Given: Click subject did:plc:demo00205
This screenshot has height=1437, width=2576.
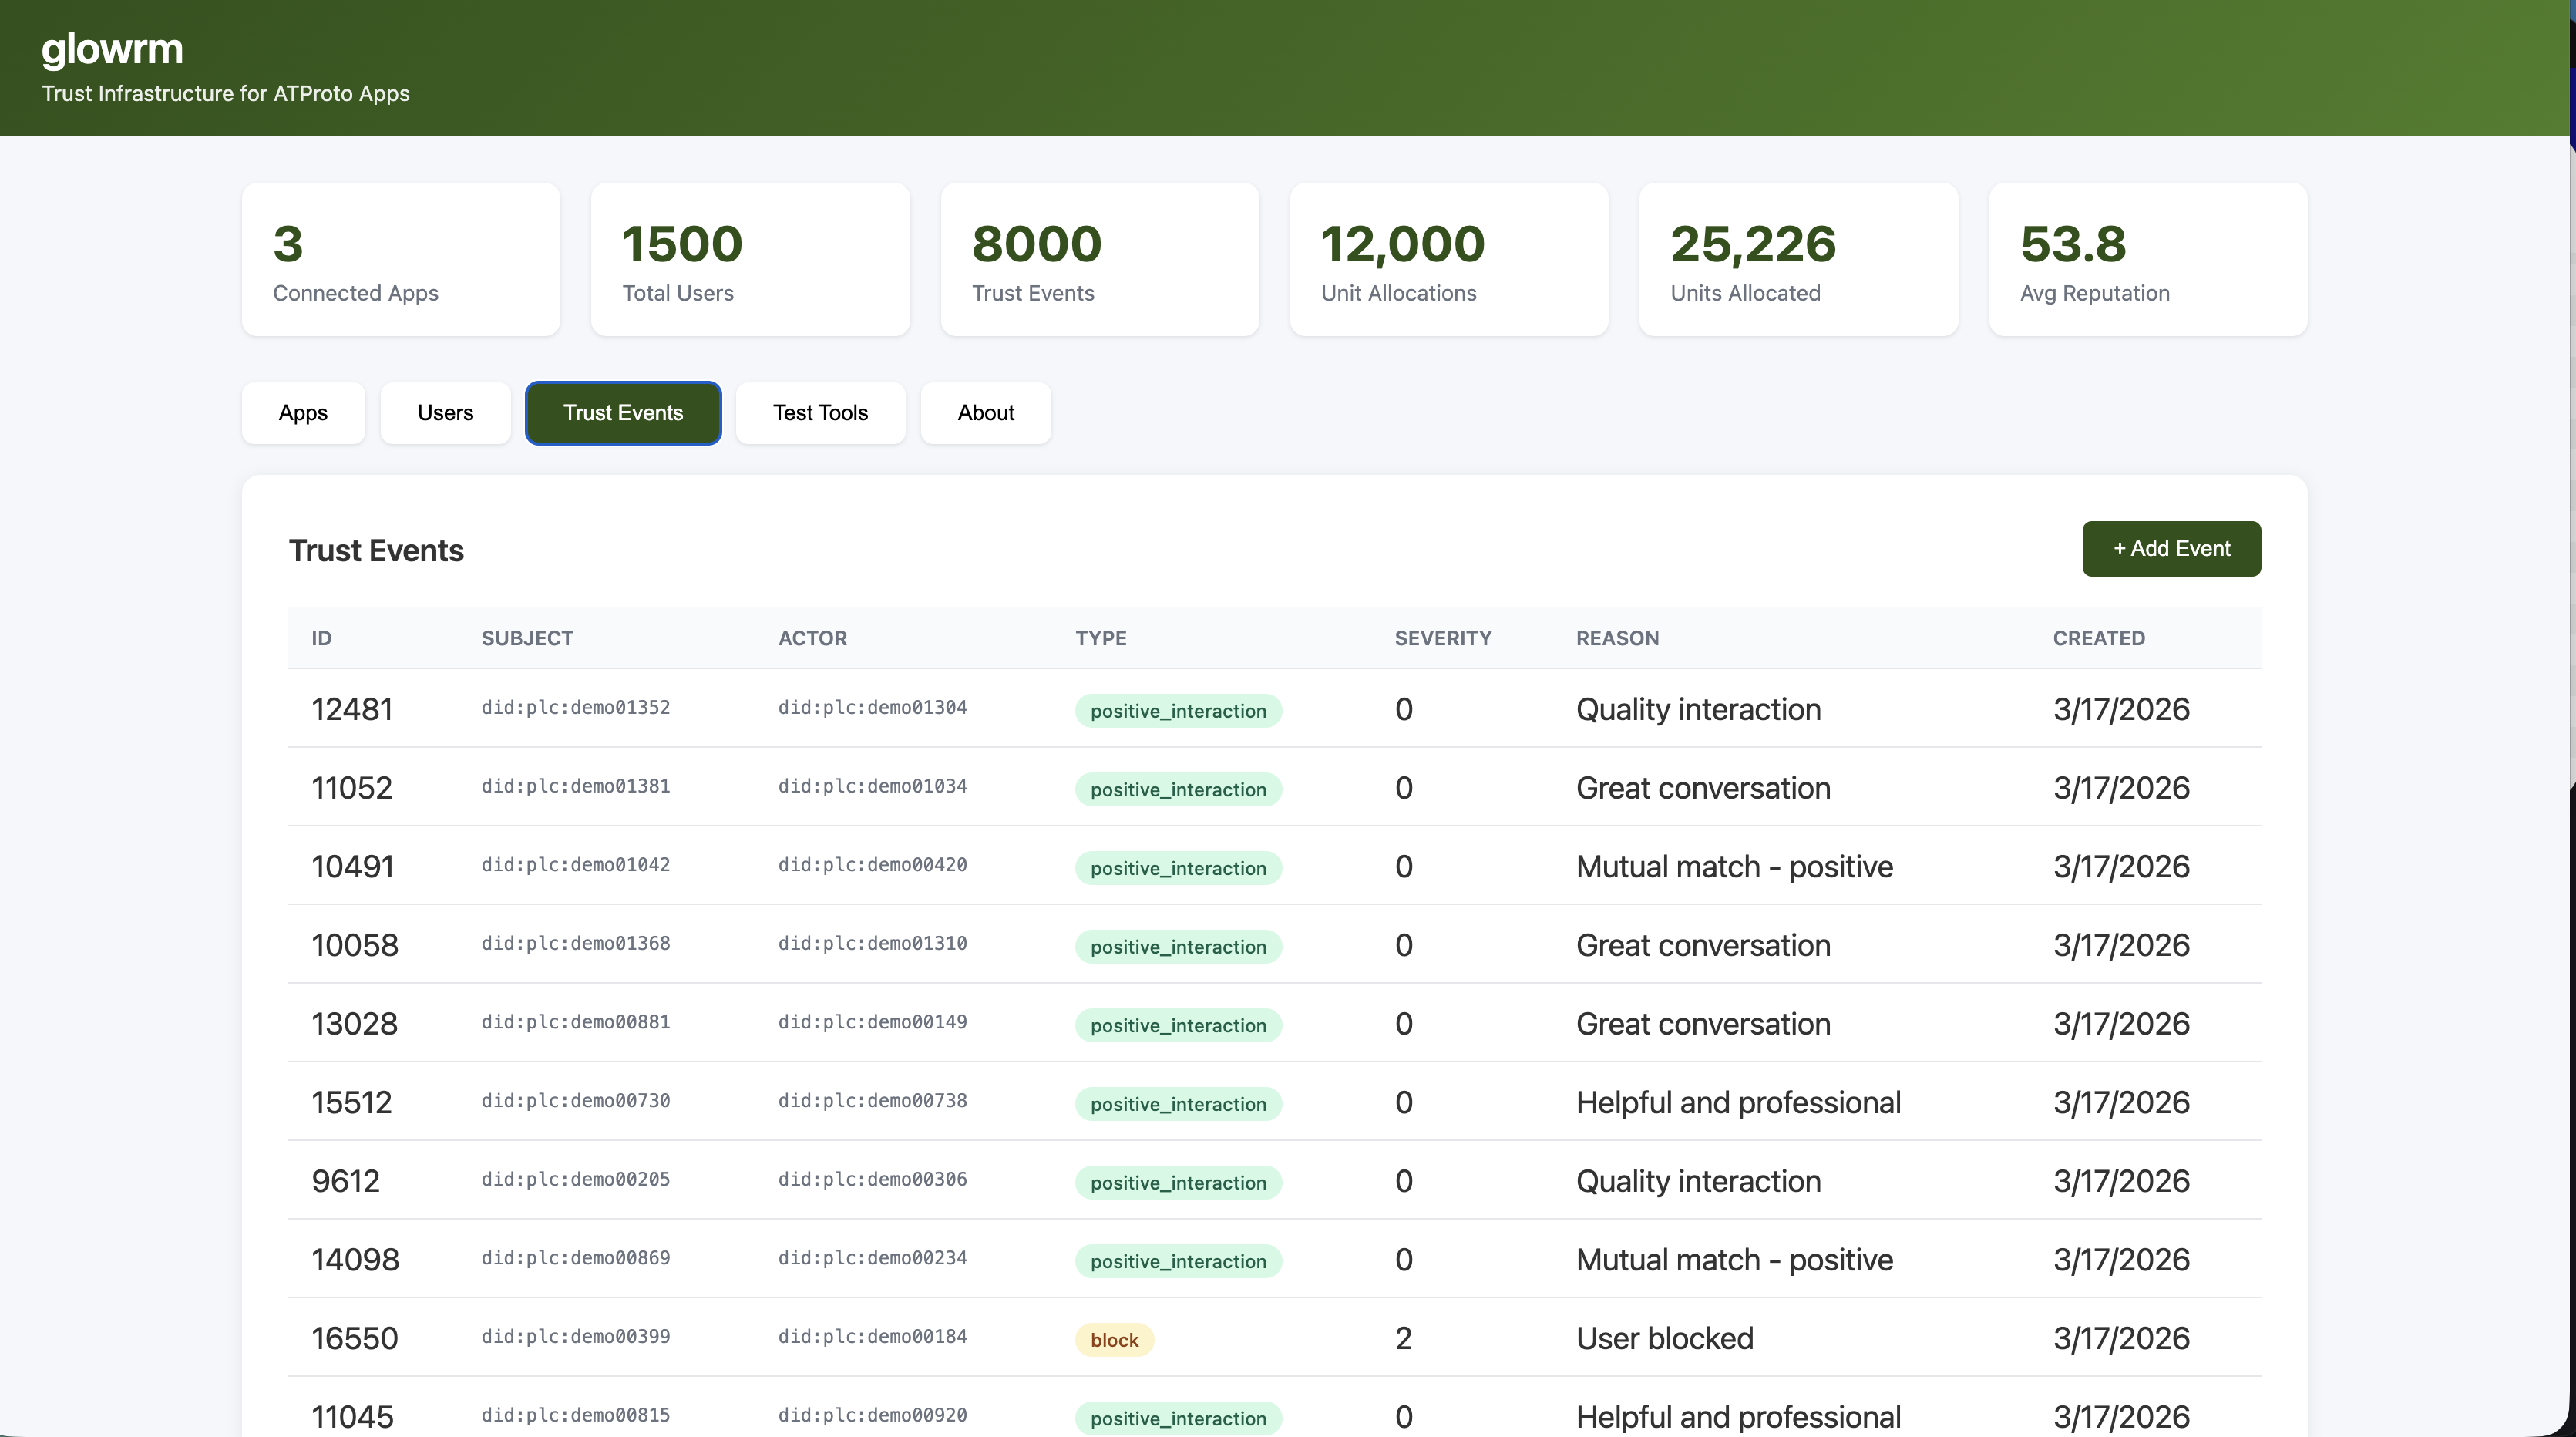Looking at the screenshot, I should coord(576,1180).
